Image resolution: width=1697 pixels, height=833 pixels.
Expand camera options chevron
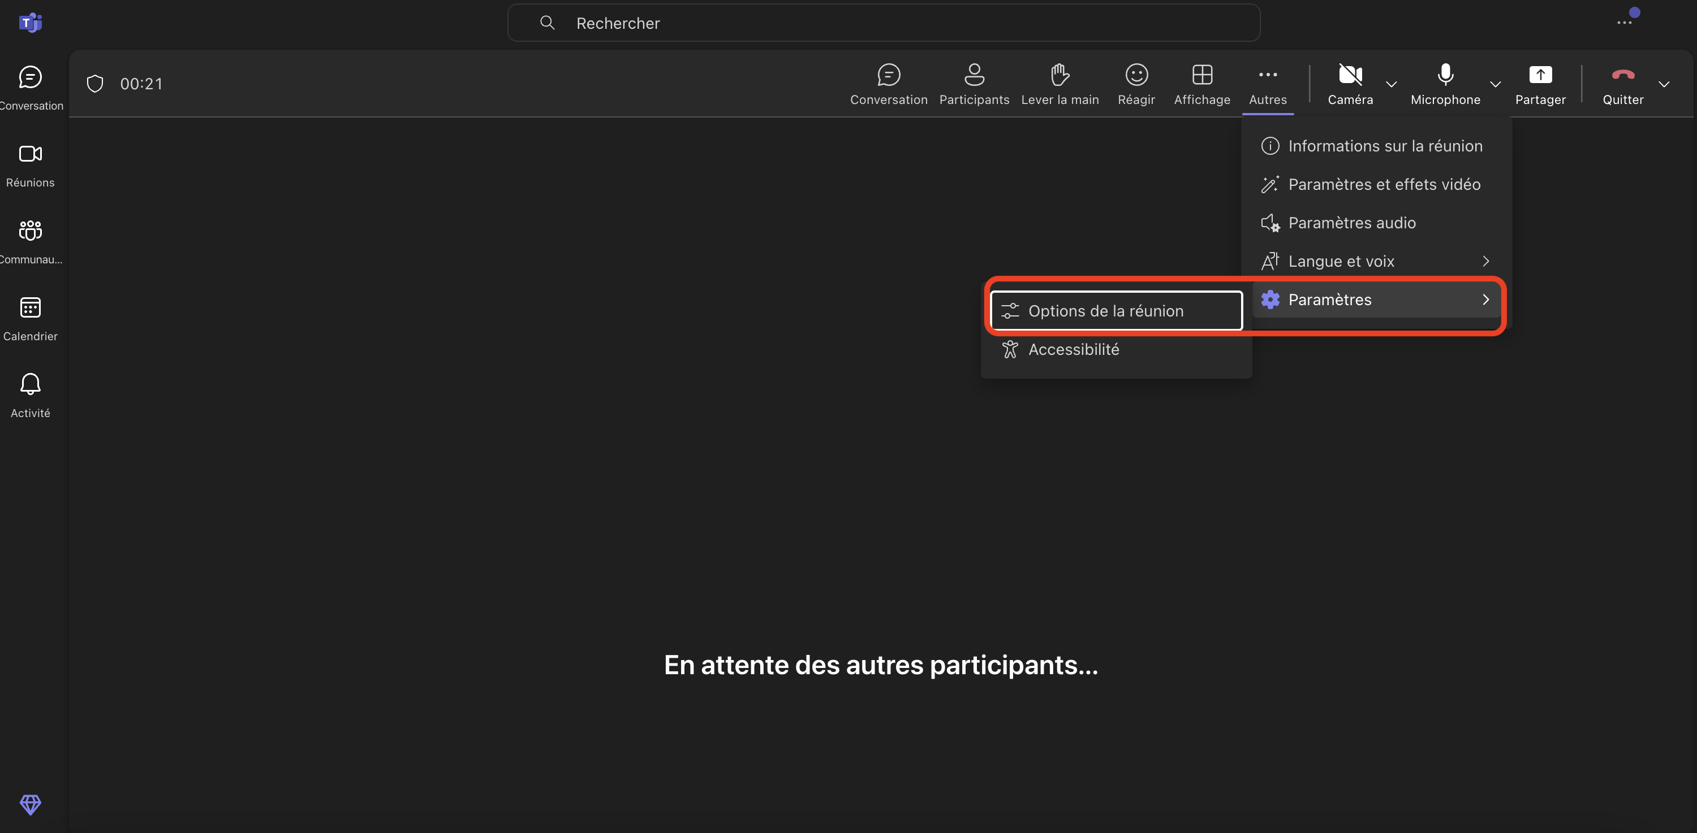(x=1392, y=84)
